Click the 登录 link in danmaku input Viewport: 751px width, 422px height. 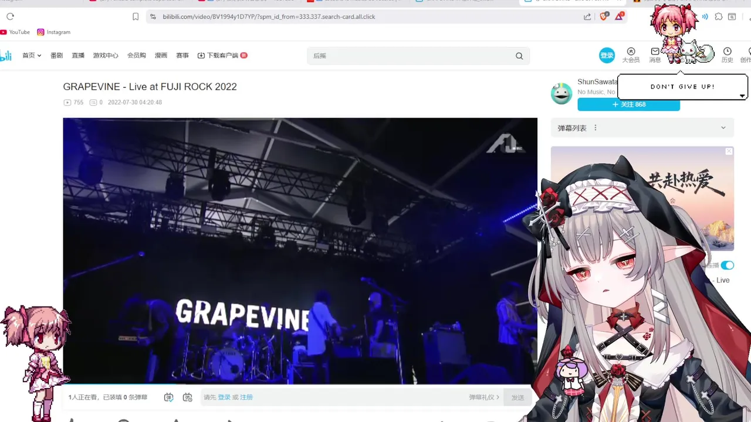224,397
